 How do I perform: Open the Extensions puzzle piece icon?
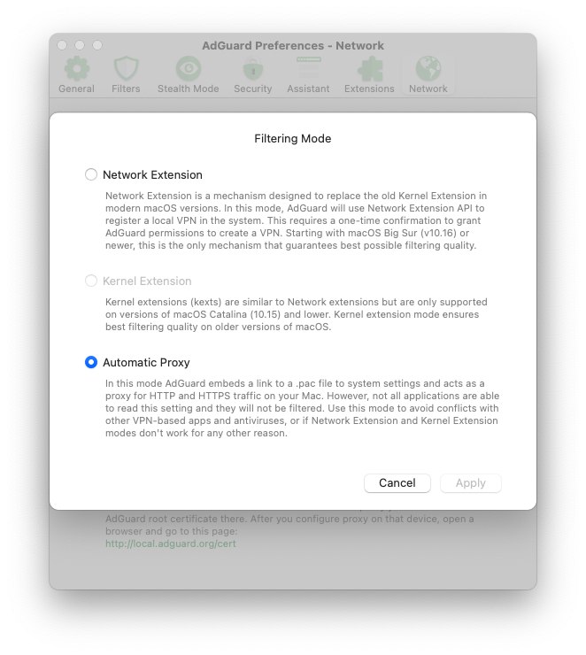tap(370, 68)
